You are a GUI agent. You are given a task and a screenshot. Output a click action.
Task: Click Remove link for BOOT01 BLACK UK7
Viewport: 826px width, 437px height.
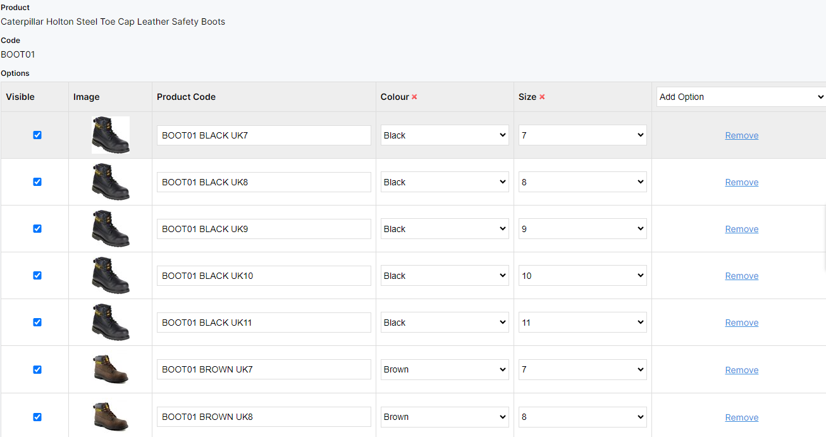pos(741,135)
